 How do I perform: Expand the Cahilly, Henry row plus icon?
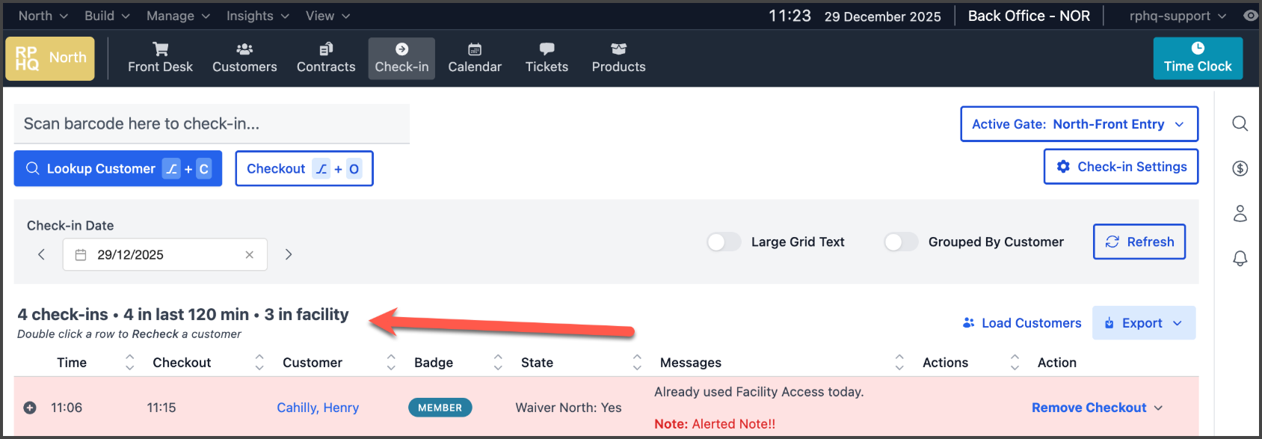30,408
